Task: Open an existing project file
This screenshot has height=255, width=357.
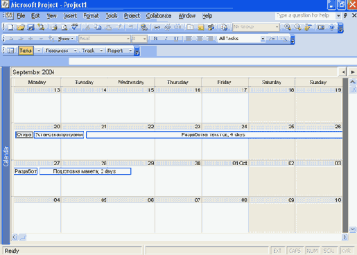Action: click(21, 27)
